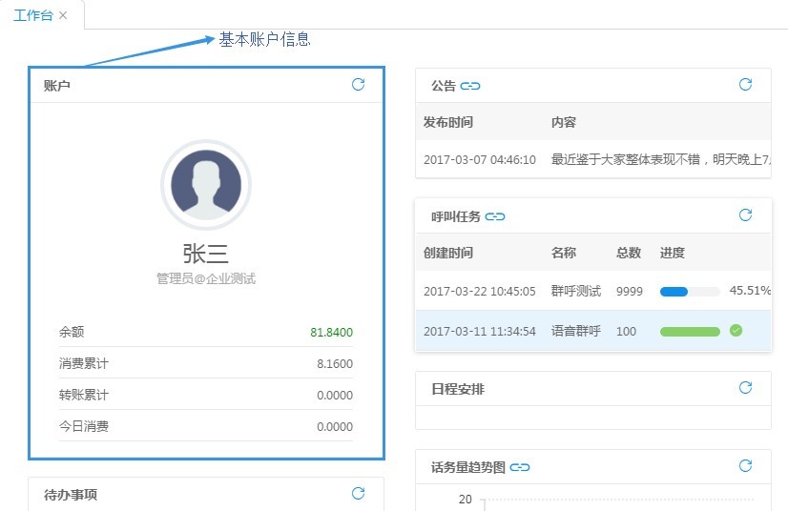
Task: Close the 工作台 tab
Action: [x=63, y=15]
